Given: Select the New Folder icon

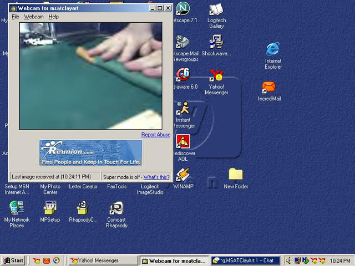Looking at the screenshot, I should pos(235,174).
